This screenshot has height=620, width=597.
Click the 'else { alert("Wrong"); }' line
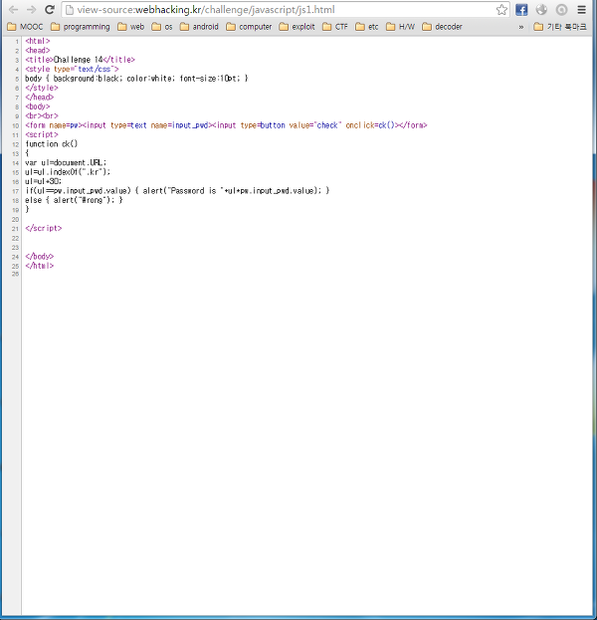[74, 200]
